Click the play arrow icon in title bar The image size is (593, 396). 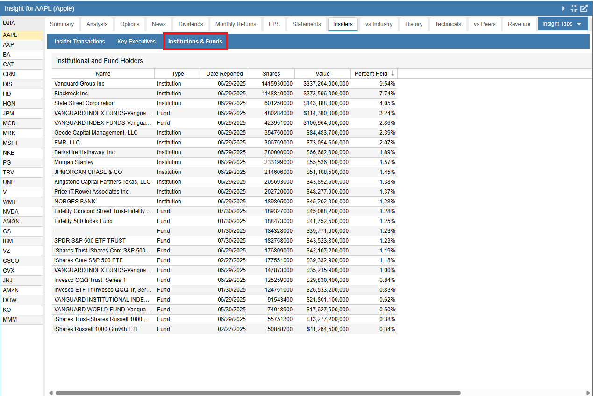[x=564, y=8]
